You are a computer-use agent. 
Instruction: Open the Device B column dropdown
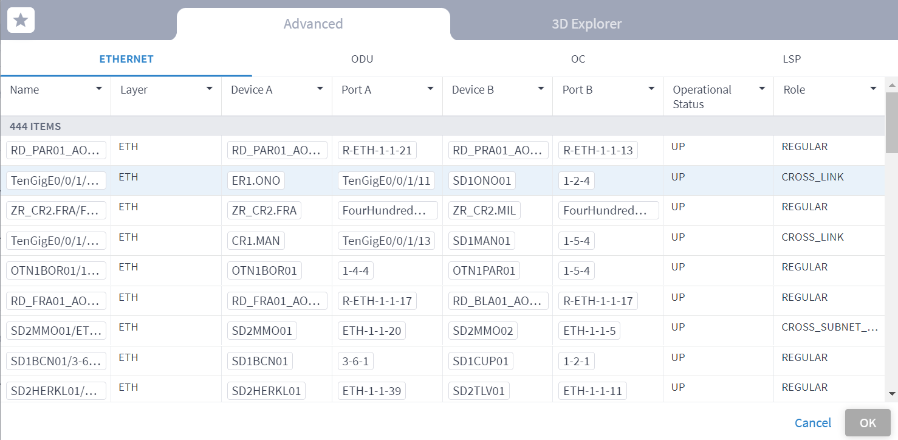(x=541, y=89)
